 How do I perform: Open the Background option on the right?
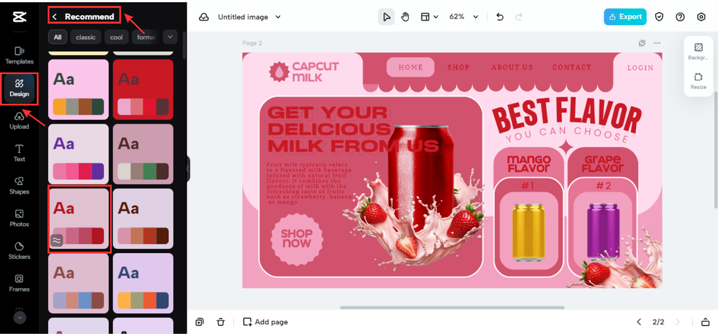[698, 52]
